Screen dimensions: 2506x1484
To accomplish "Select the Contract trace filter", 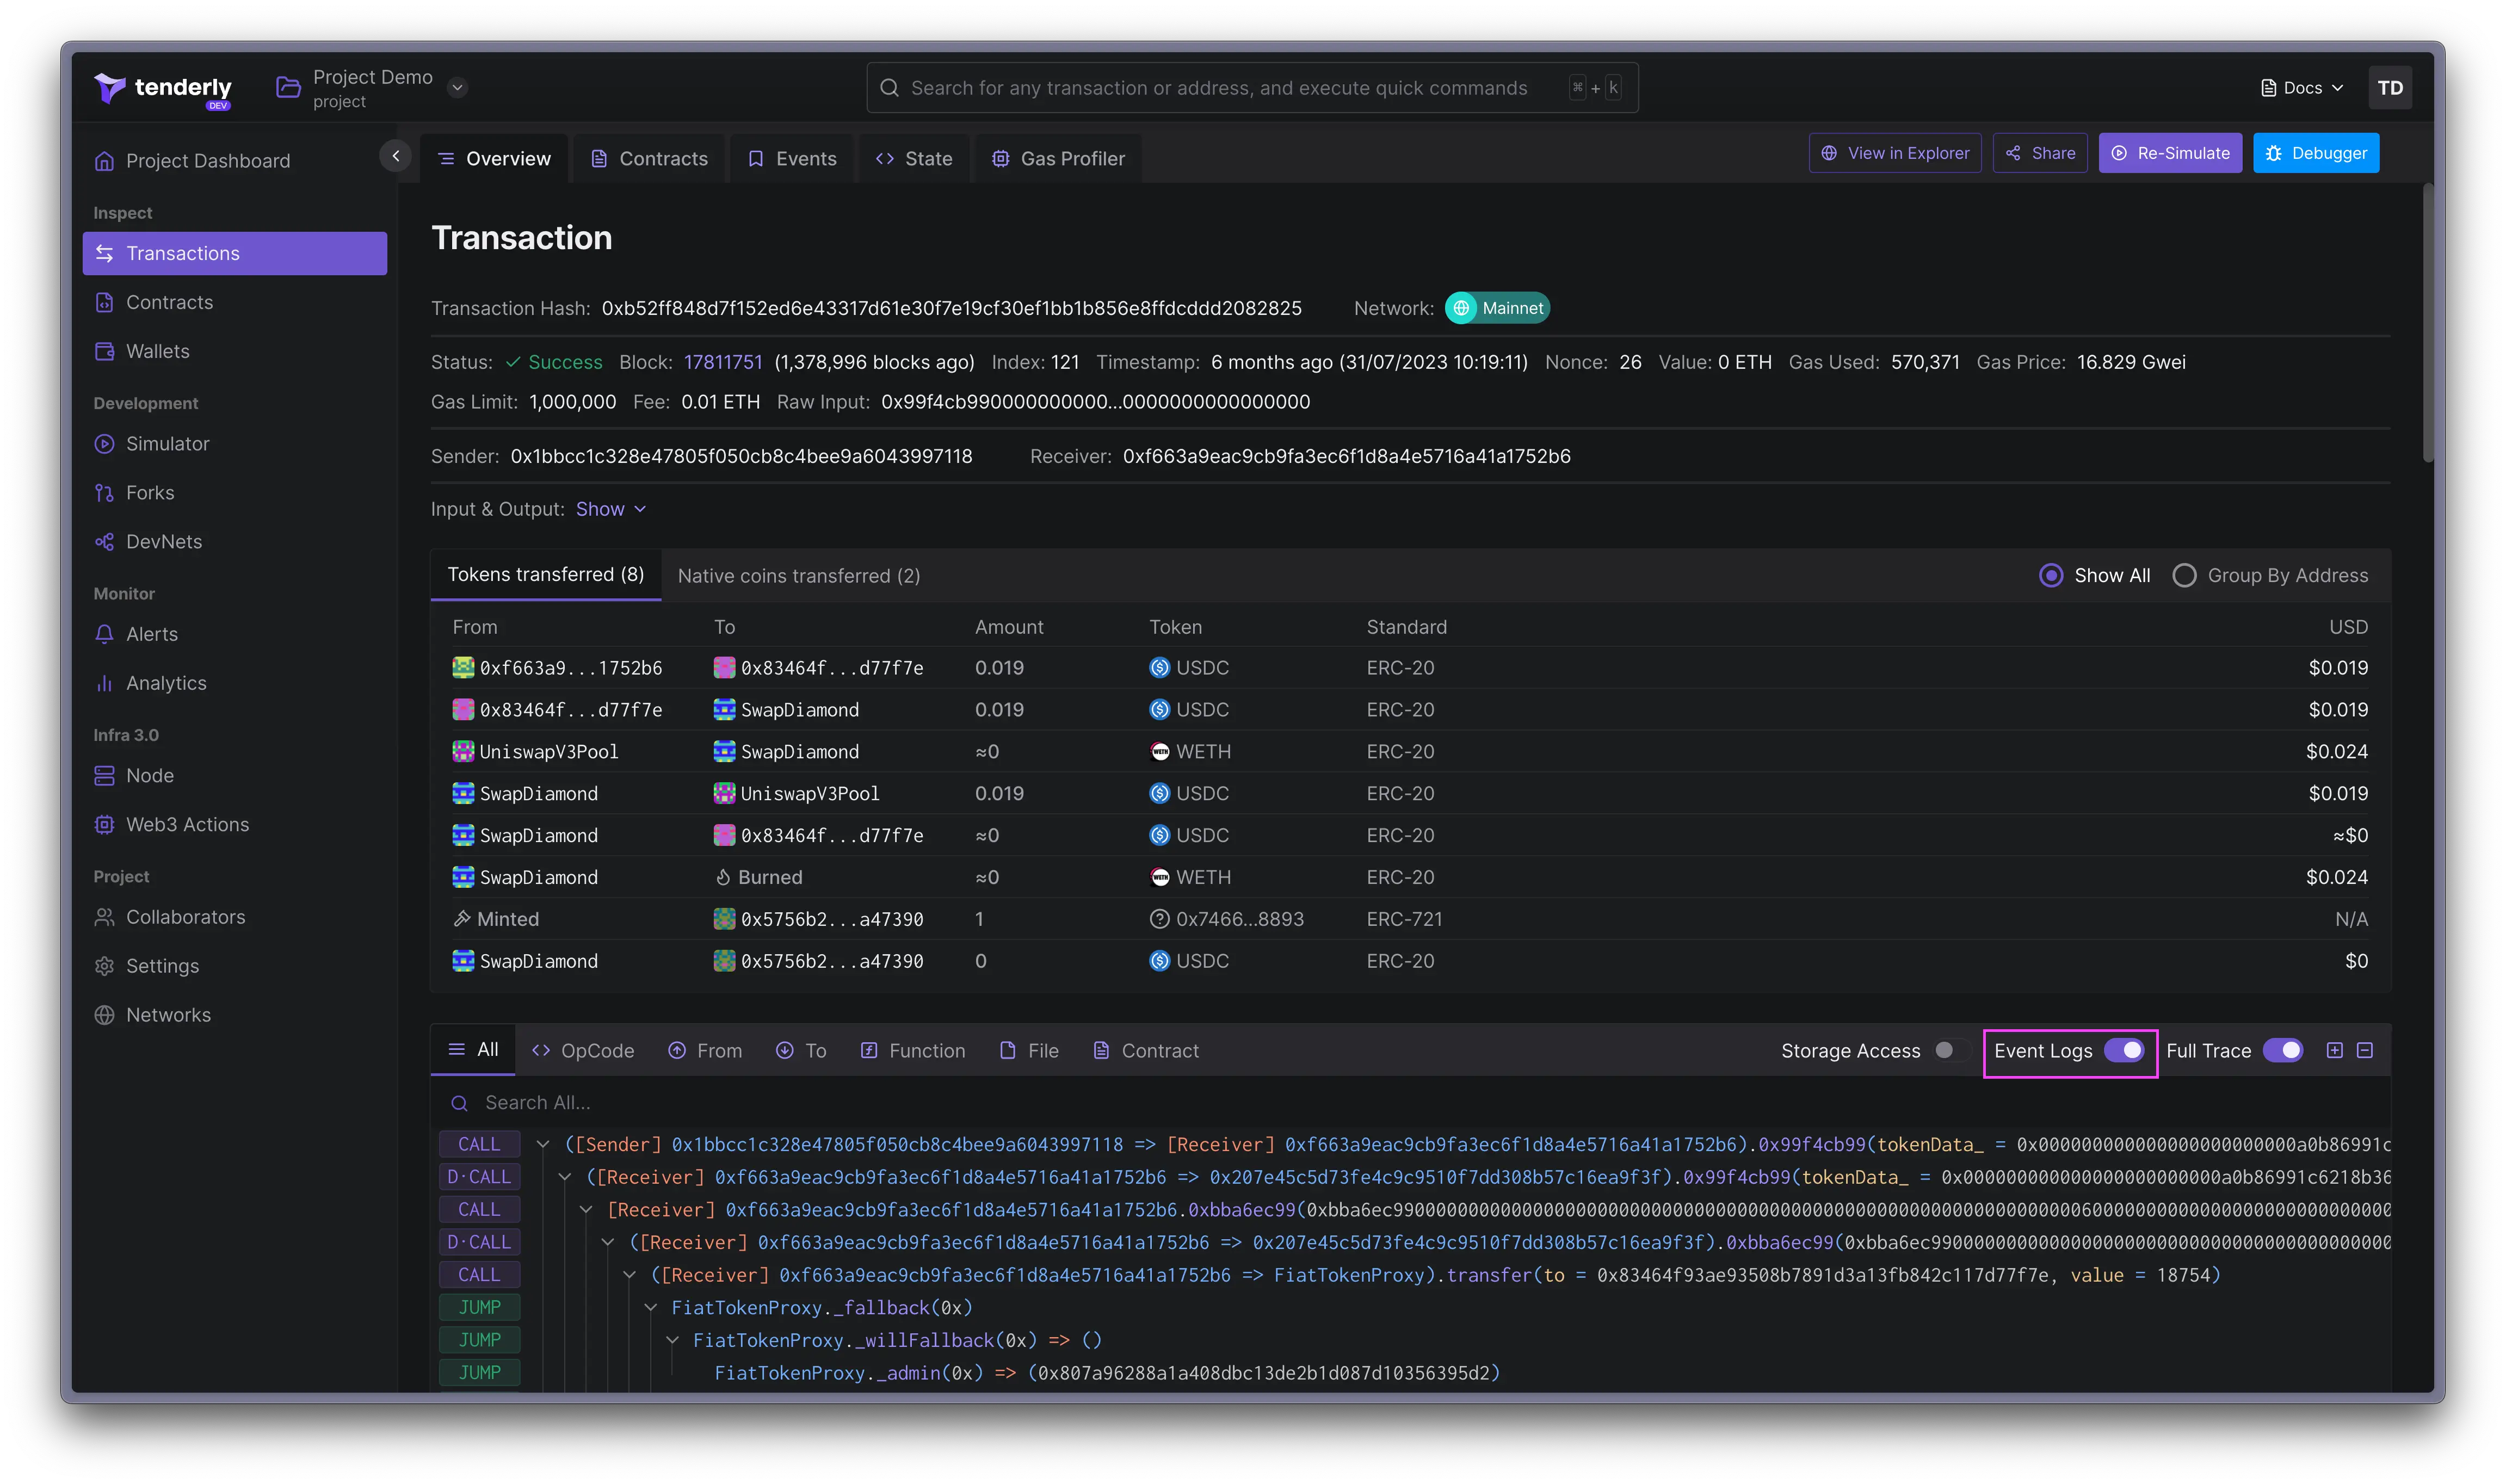I will click(1145, 1051).
